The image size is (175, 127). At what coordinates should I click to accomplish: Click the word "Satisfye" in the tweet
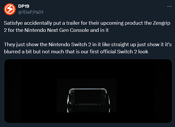point(13,23)
